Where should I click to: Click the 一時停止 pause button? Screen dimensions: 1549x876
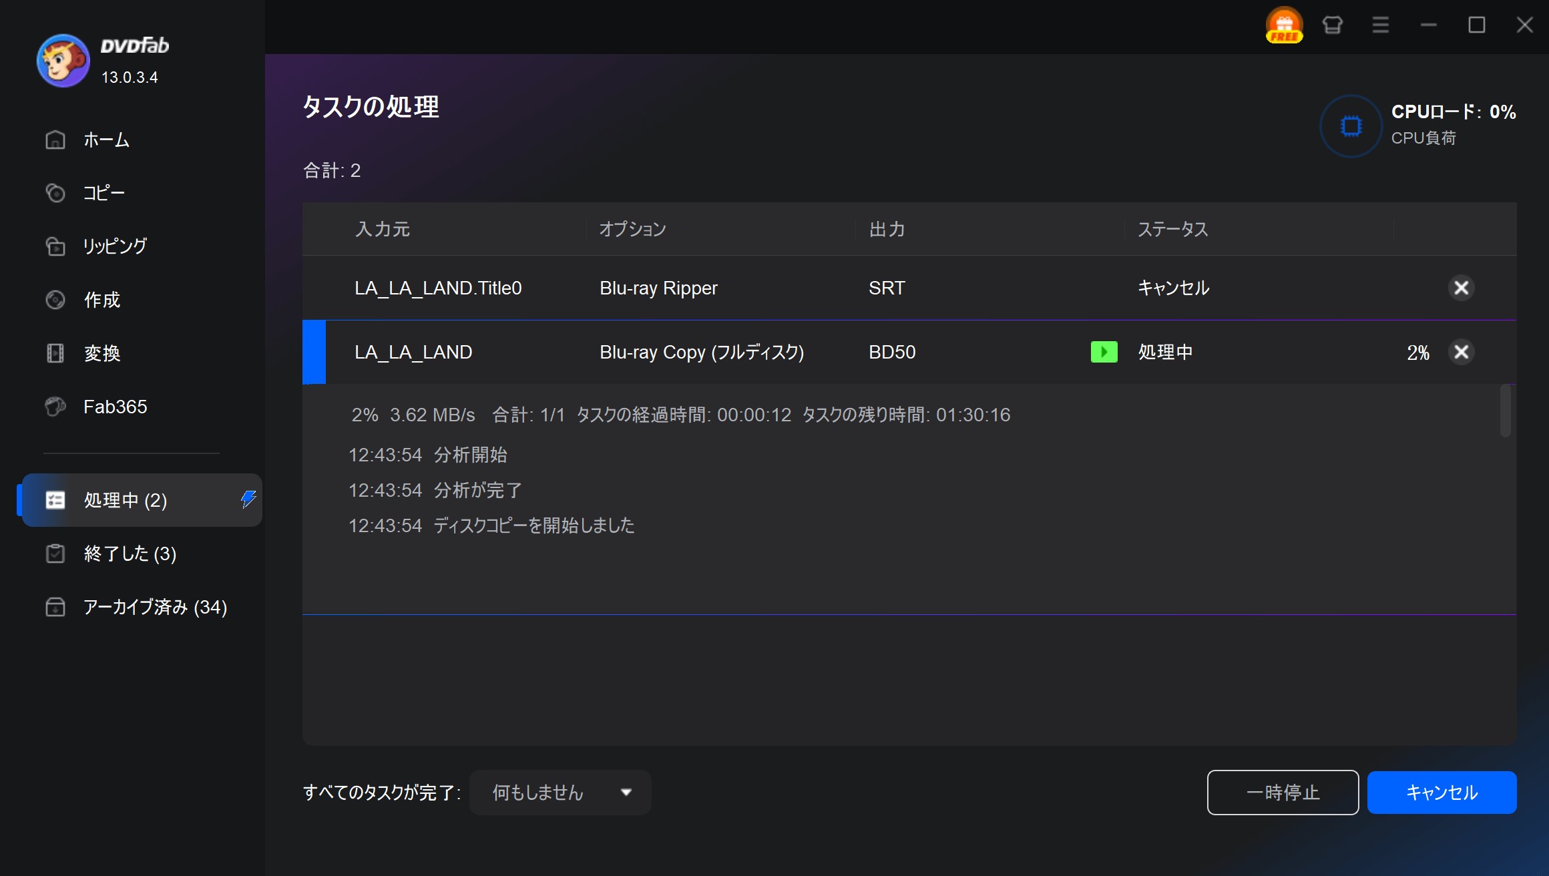1283,793
